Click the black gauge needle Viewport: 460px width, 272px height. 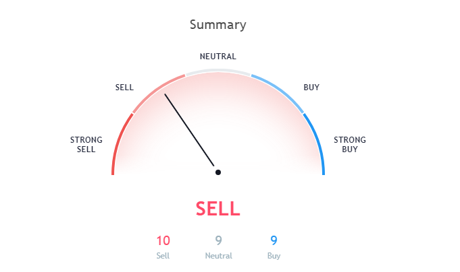tap(189, 130)
